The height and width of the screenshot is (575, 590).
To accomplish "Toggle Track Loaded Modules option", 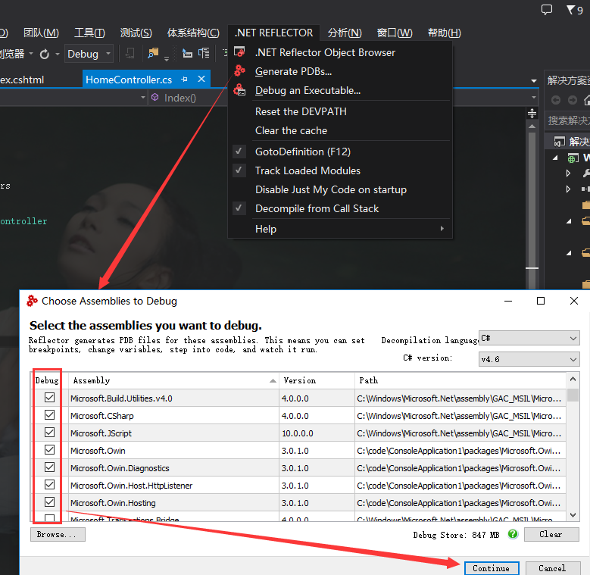I will [340, 170].
